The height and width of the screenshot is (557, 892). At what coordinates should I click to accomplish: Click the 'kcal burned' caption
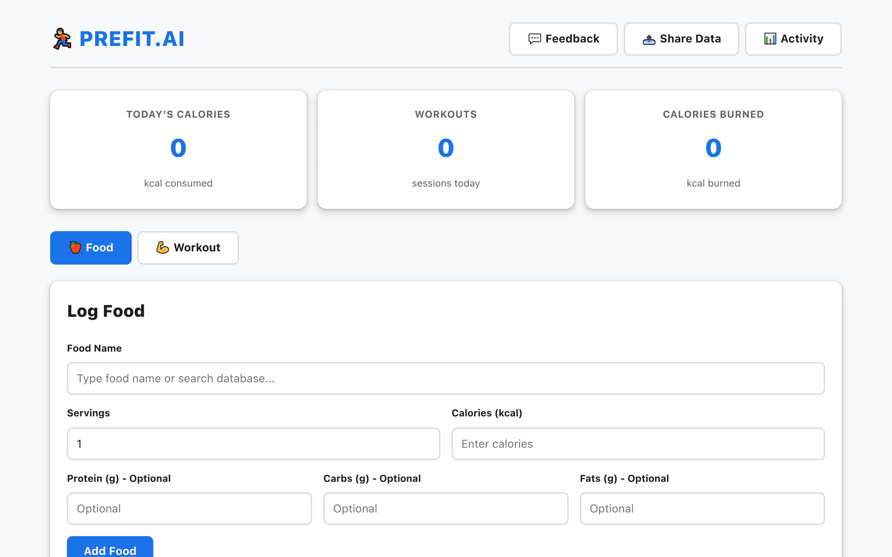[713, 183]
